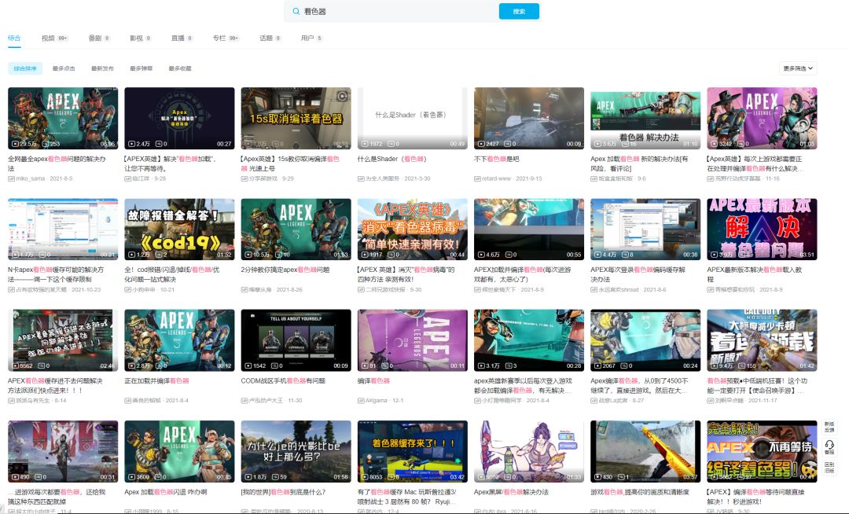Open 什么是Shader（着色器） video thumbnail
The width and height of the screenshot is (849, 514).
tap(412, 118)
